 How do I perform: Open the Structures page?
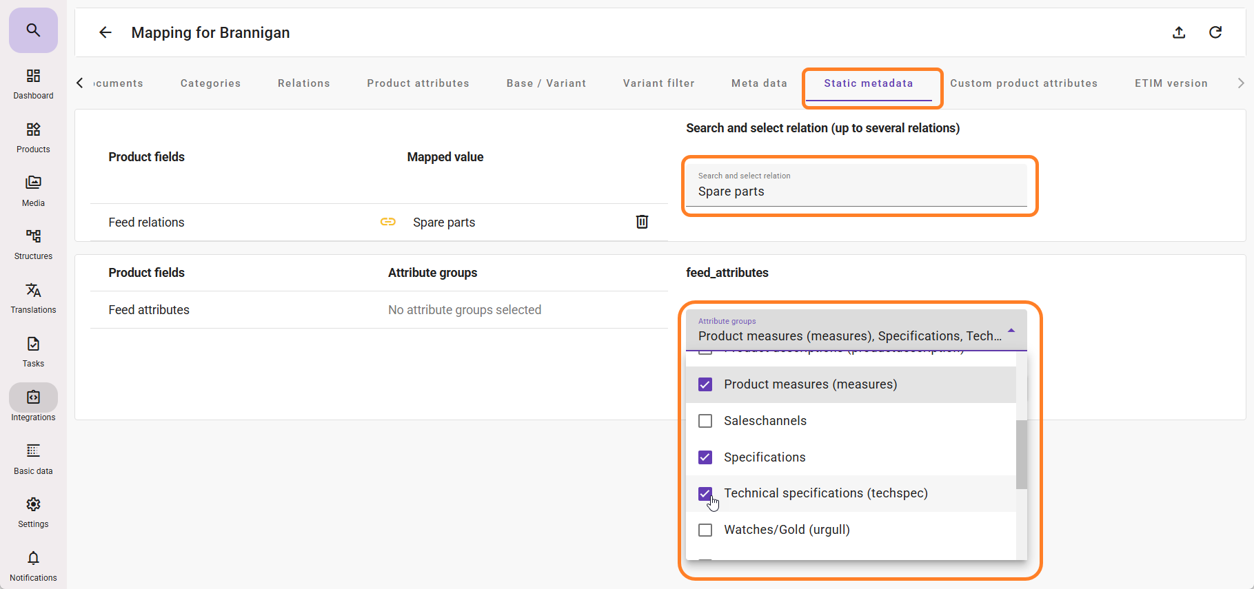tap(33, 244)
